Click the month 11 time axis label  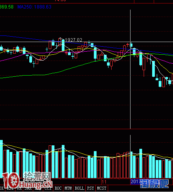coord(104,182)
